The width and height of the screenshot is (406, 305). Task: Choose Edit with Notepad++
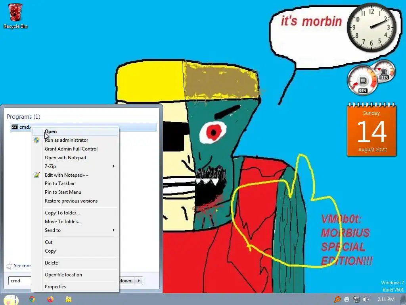(x=75, y=175)
